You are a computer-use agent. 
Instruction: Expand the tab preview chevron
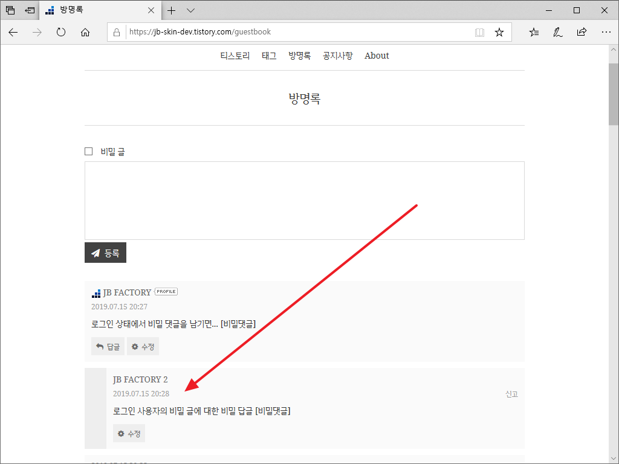coord(190,11)
